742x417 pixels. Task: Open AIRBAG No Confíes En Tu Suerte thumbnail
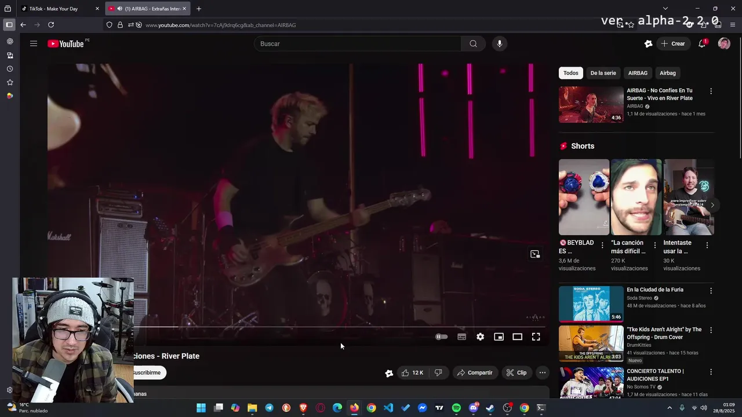(591, 105)
